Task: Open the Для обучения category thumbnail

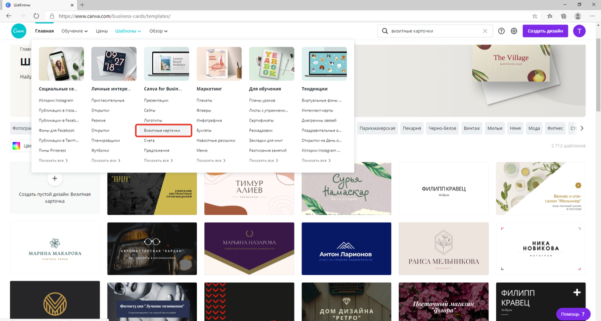Action: pos(271,64)
